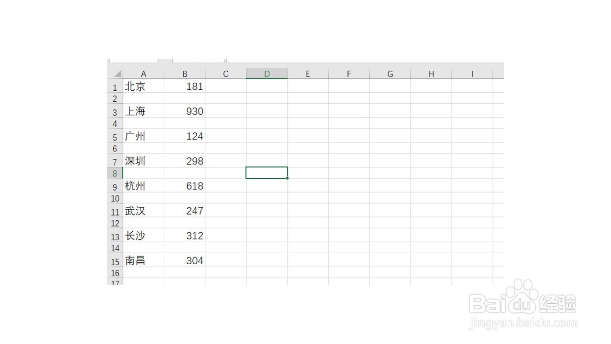Select row 6 header
611x344 pixels.
click(x=115, y=148)
